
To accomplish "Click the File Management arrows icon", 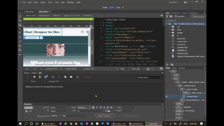I will (20, 21).
